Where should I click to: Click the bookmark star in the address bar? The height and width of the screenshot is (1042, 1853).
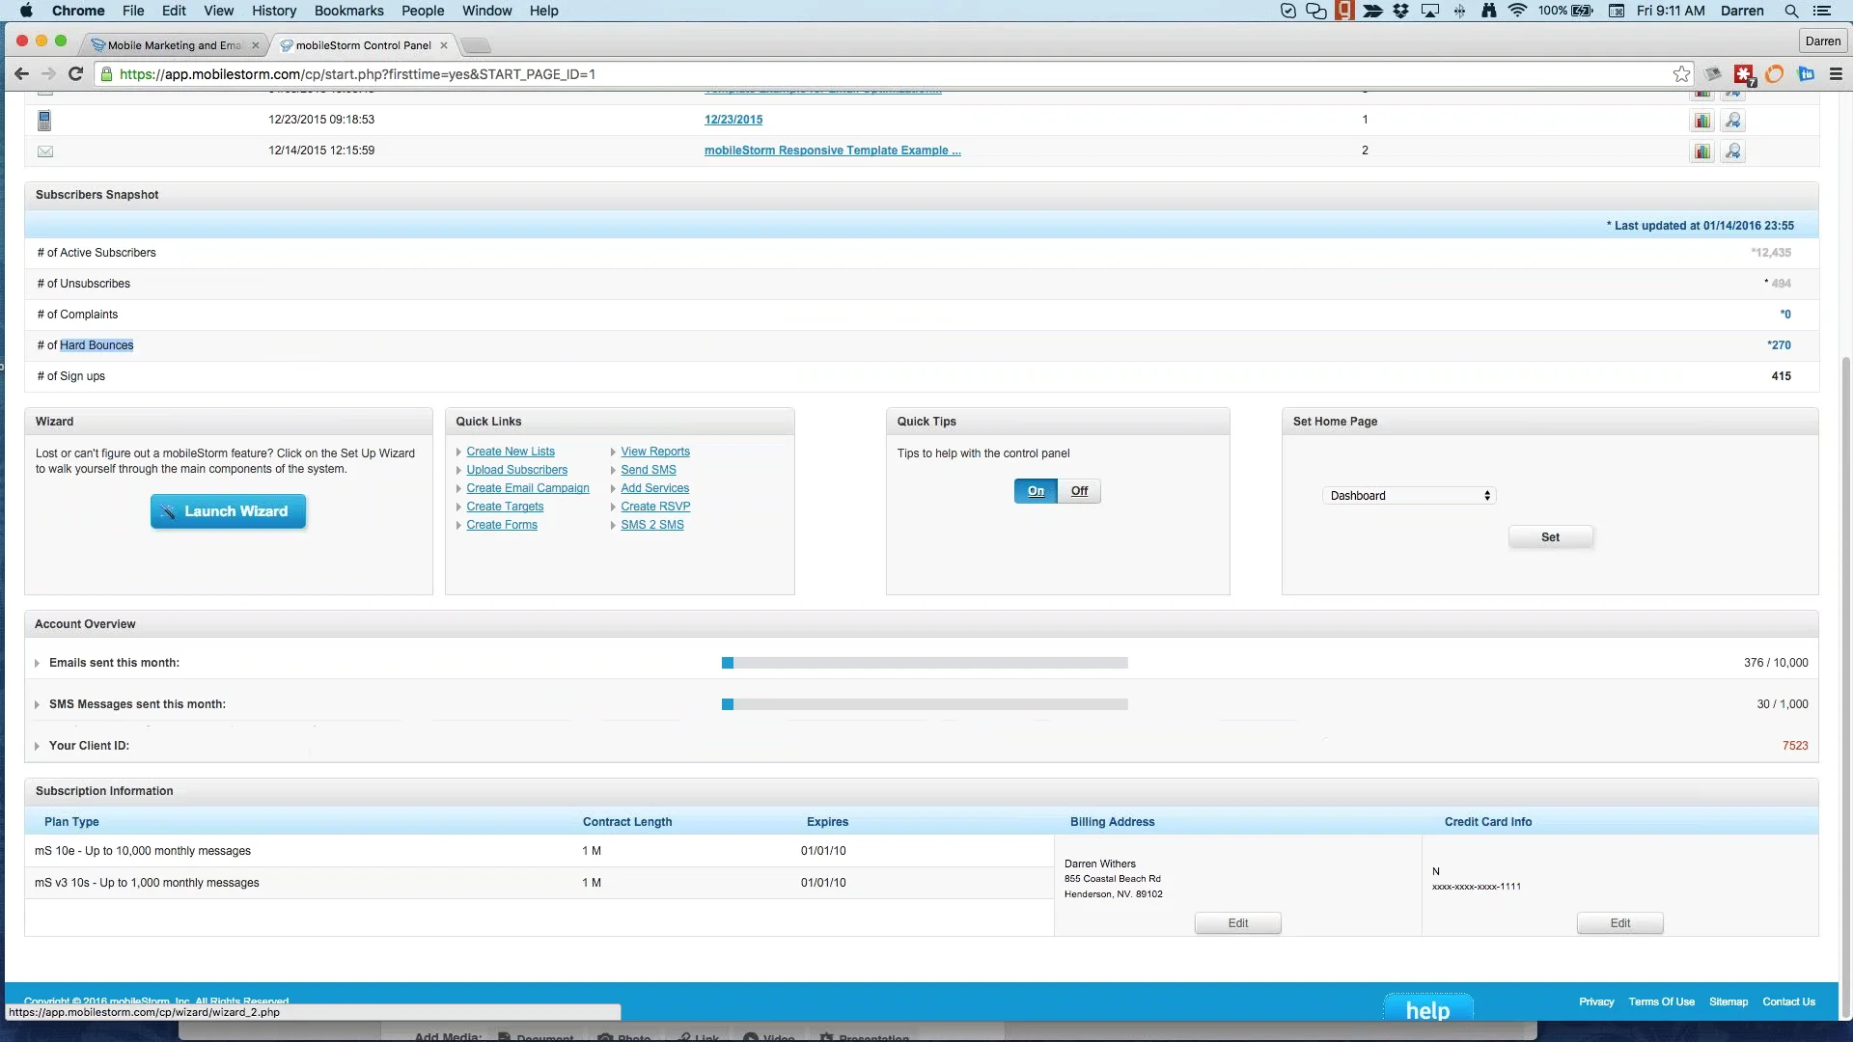[1682, 73]
